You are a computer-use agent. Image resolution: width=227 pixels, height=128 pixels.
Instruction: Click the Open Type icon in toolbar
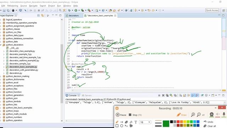[x=110, y=10]
